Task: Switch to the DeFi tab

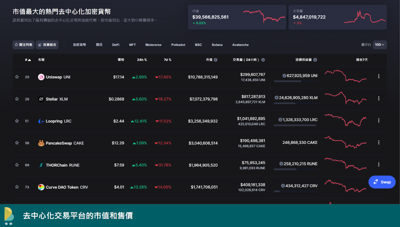Action: pos(116,45)
